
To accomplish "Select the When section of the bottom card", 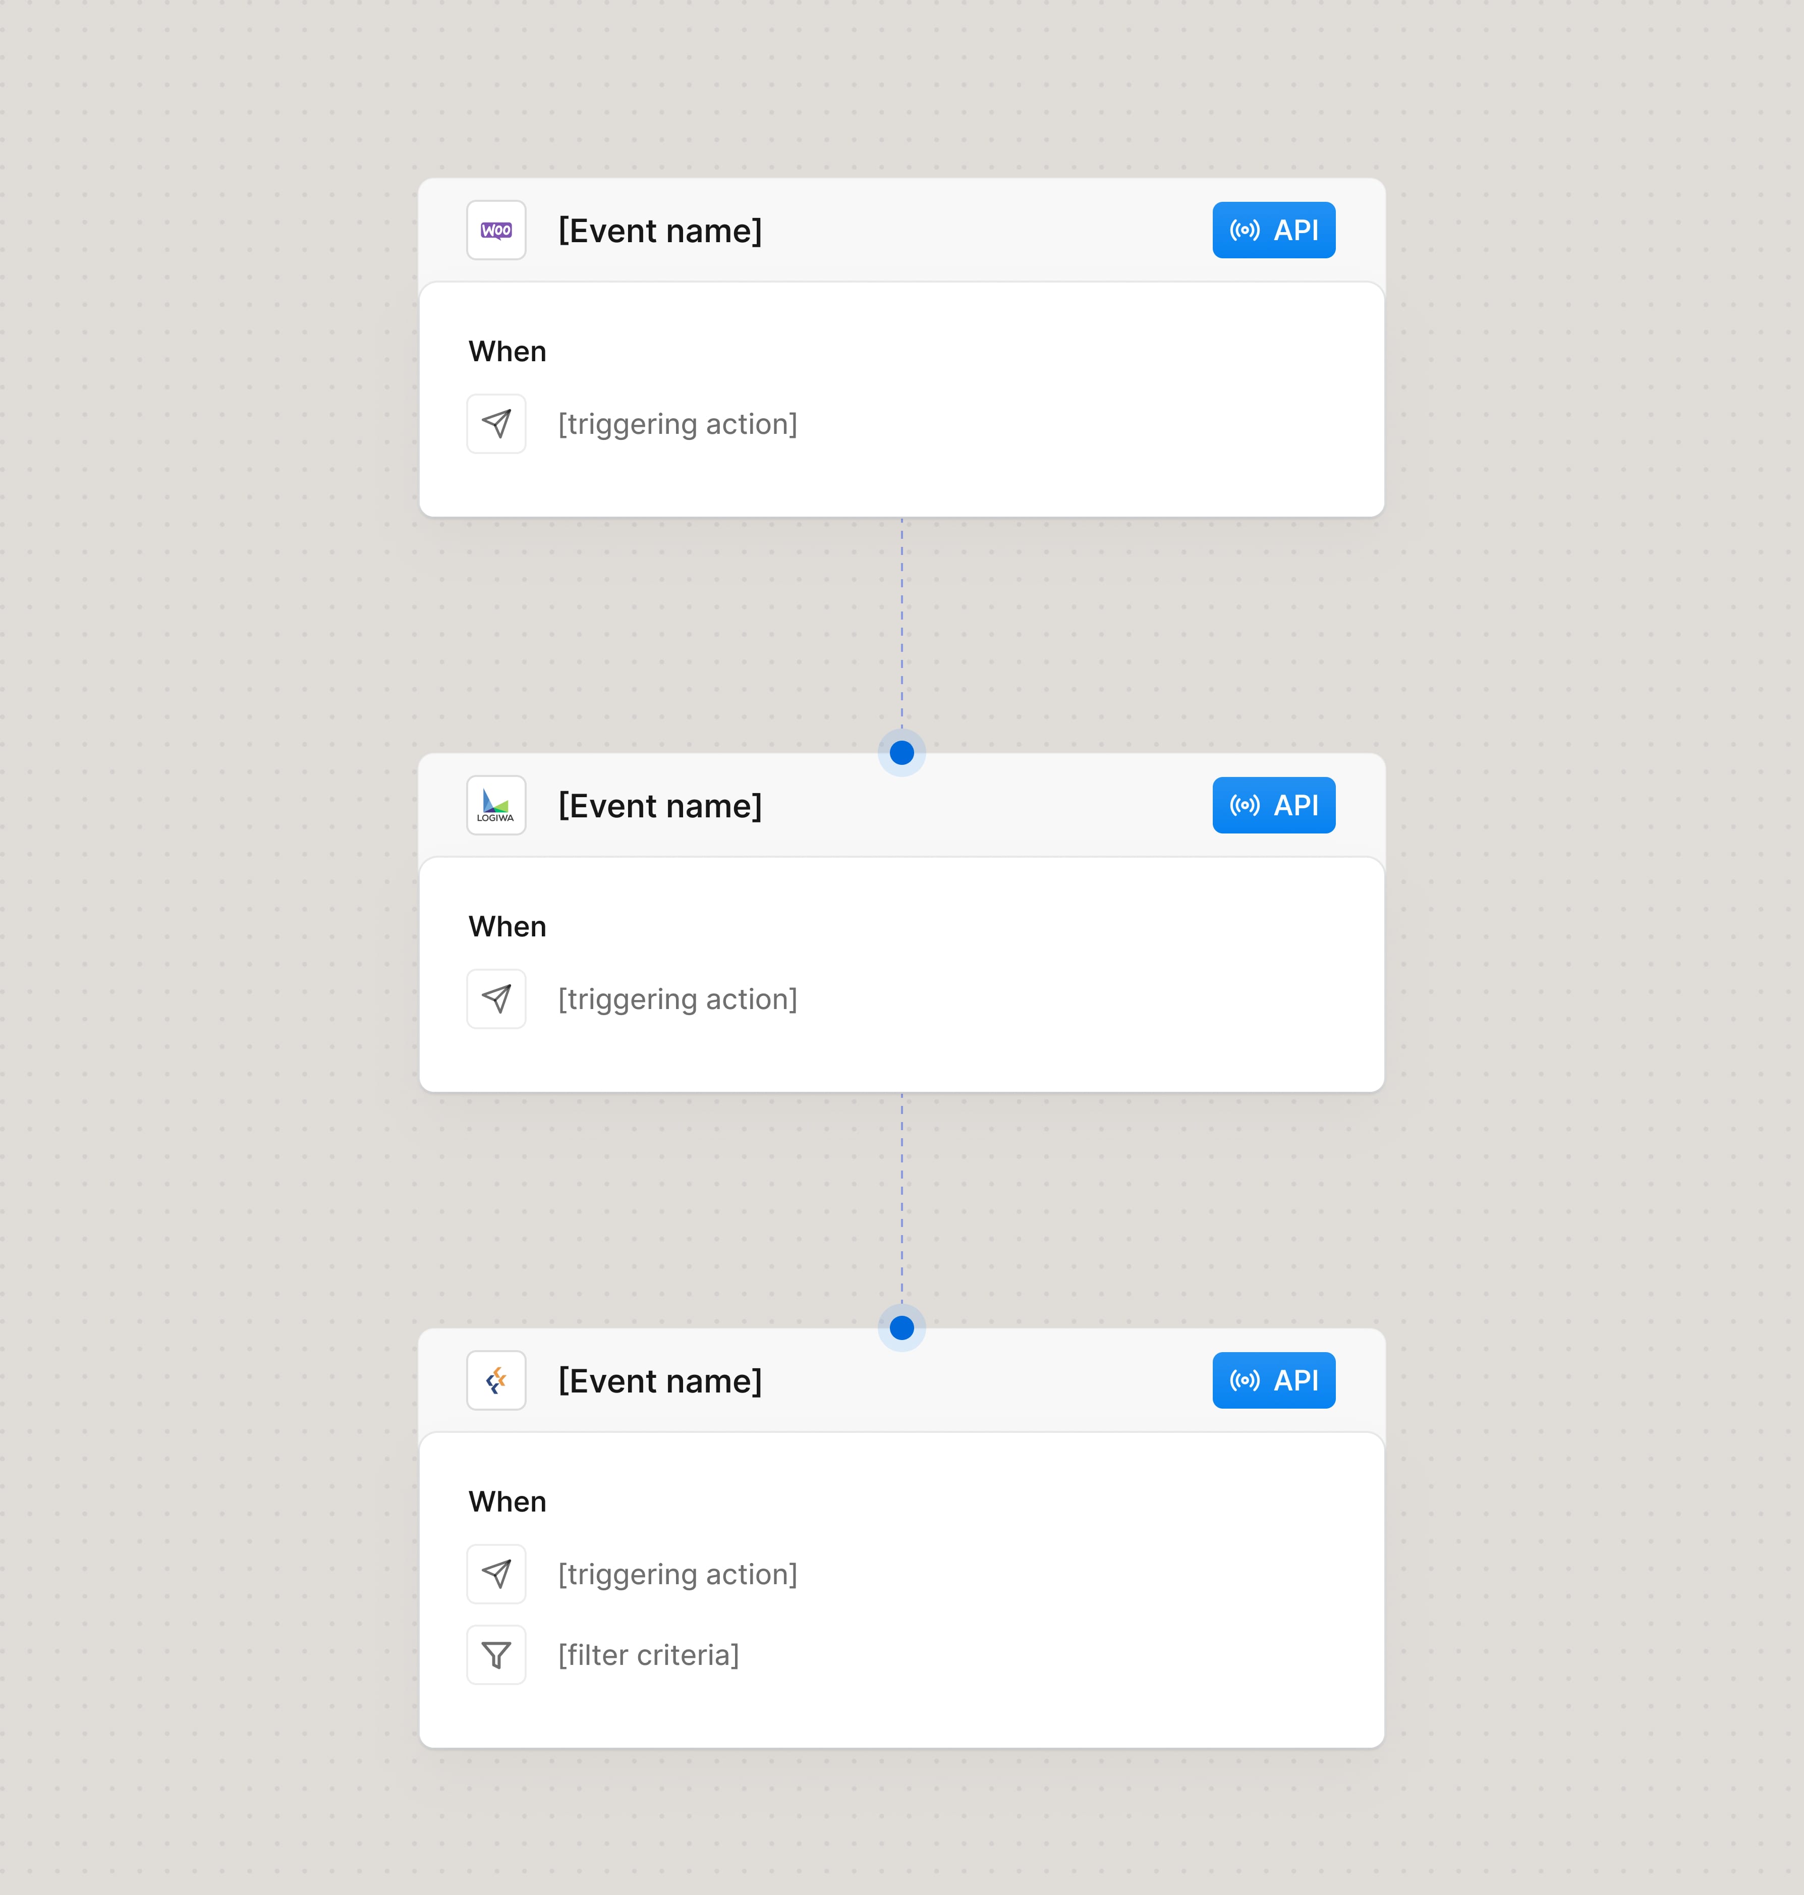I will point(507,1501).
